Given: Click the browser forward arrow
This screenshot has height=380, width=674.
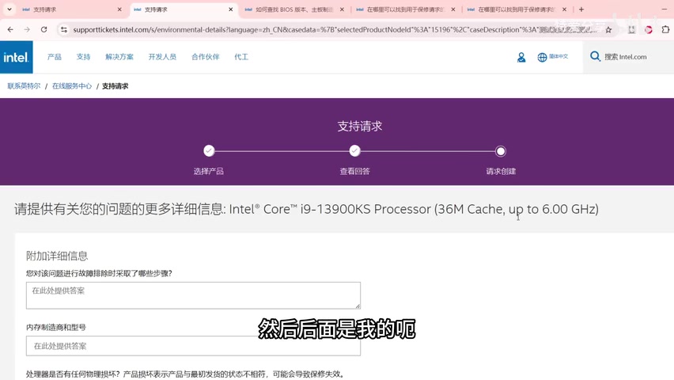Looking at the screenshot, I should pos(27,30).
